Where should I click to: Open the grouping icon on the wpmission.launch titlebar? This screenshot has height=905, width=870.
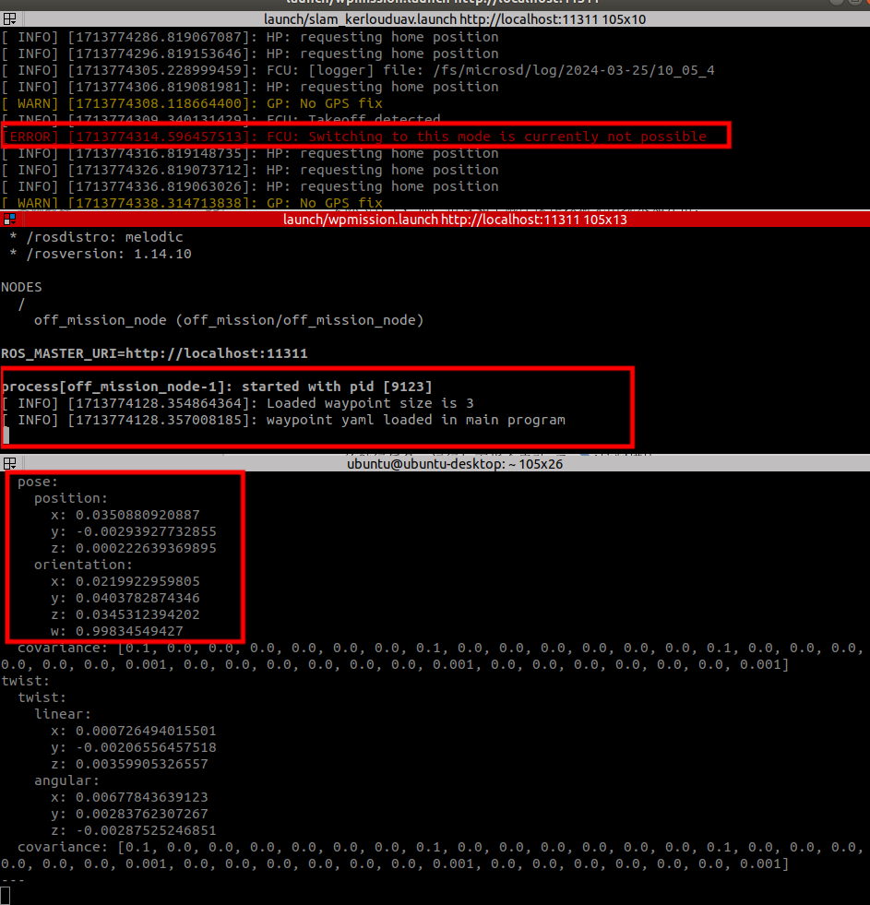(x=9, y=220)
